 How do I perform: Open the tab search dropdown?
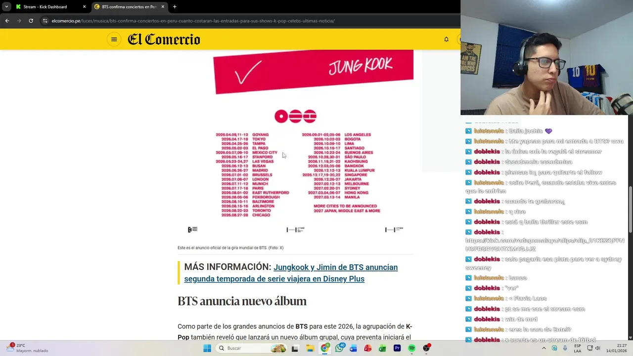6,7
